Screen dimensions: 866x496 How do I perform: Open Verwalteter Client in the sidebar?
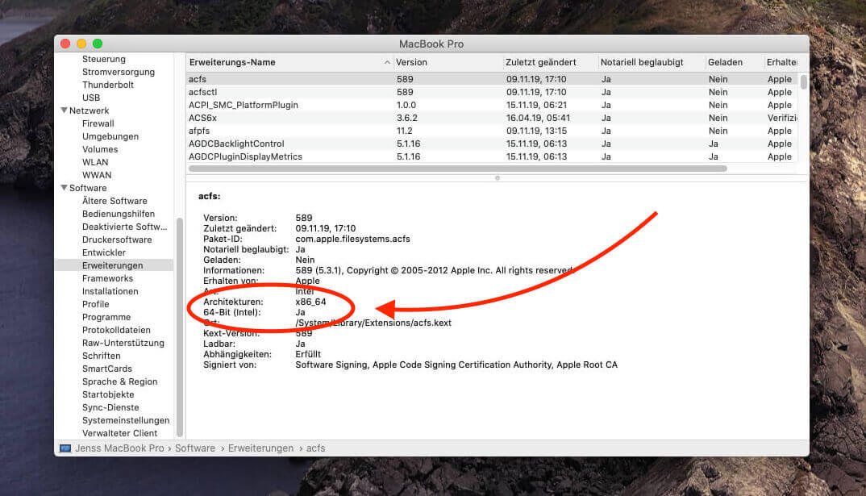120,434
